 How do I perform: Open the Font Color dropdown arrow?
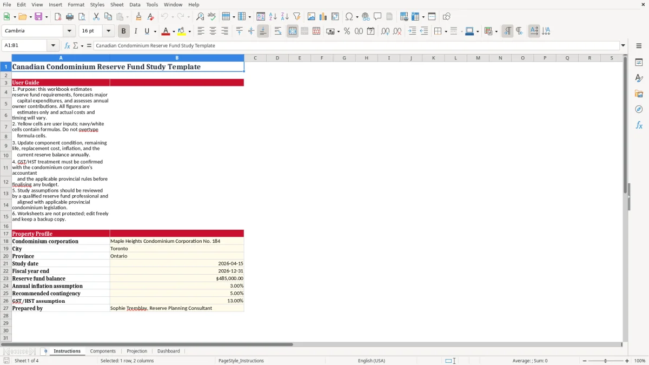(174, 31)
